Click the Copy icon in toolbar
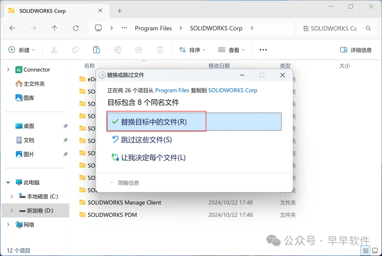The width and height of the screenshot is (382, 256). (75, 50)
